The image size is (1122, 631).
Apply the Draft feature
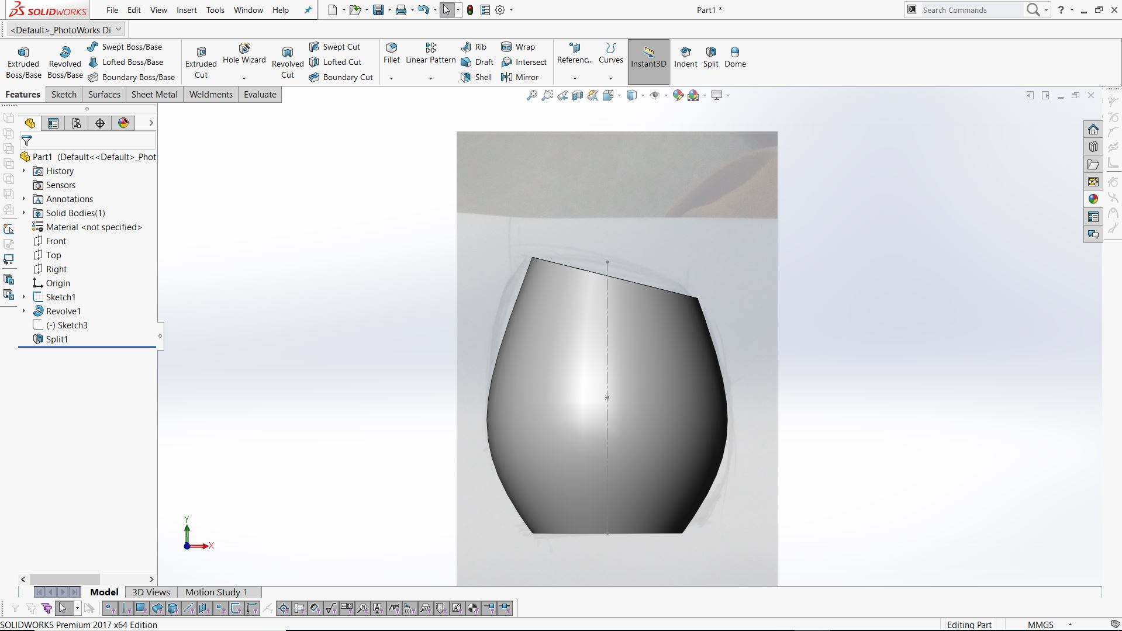pos(477,62)
